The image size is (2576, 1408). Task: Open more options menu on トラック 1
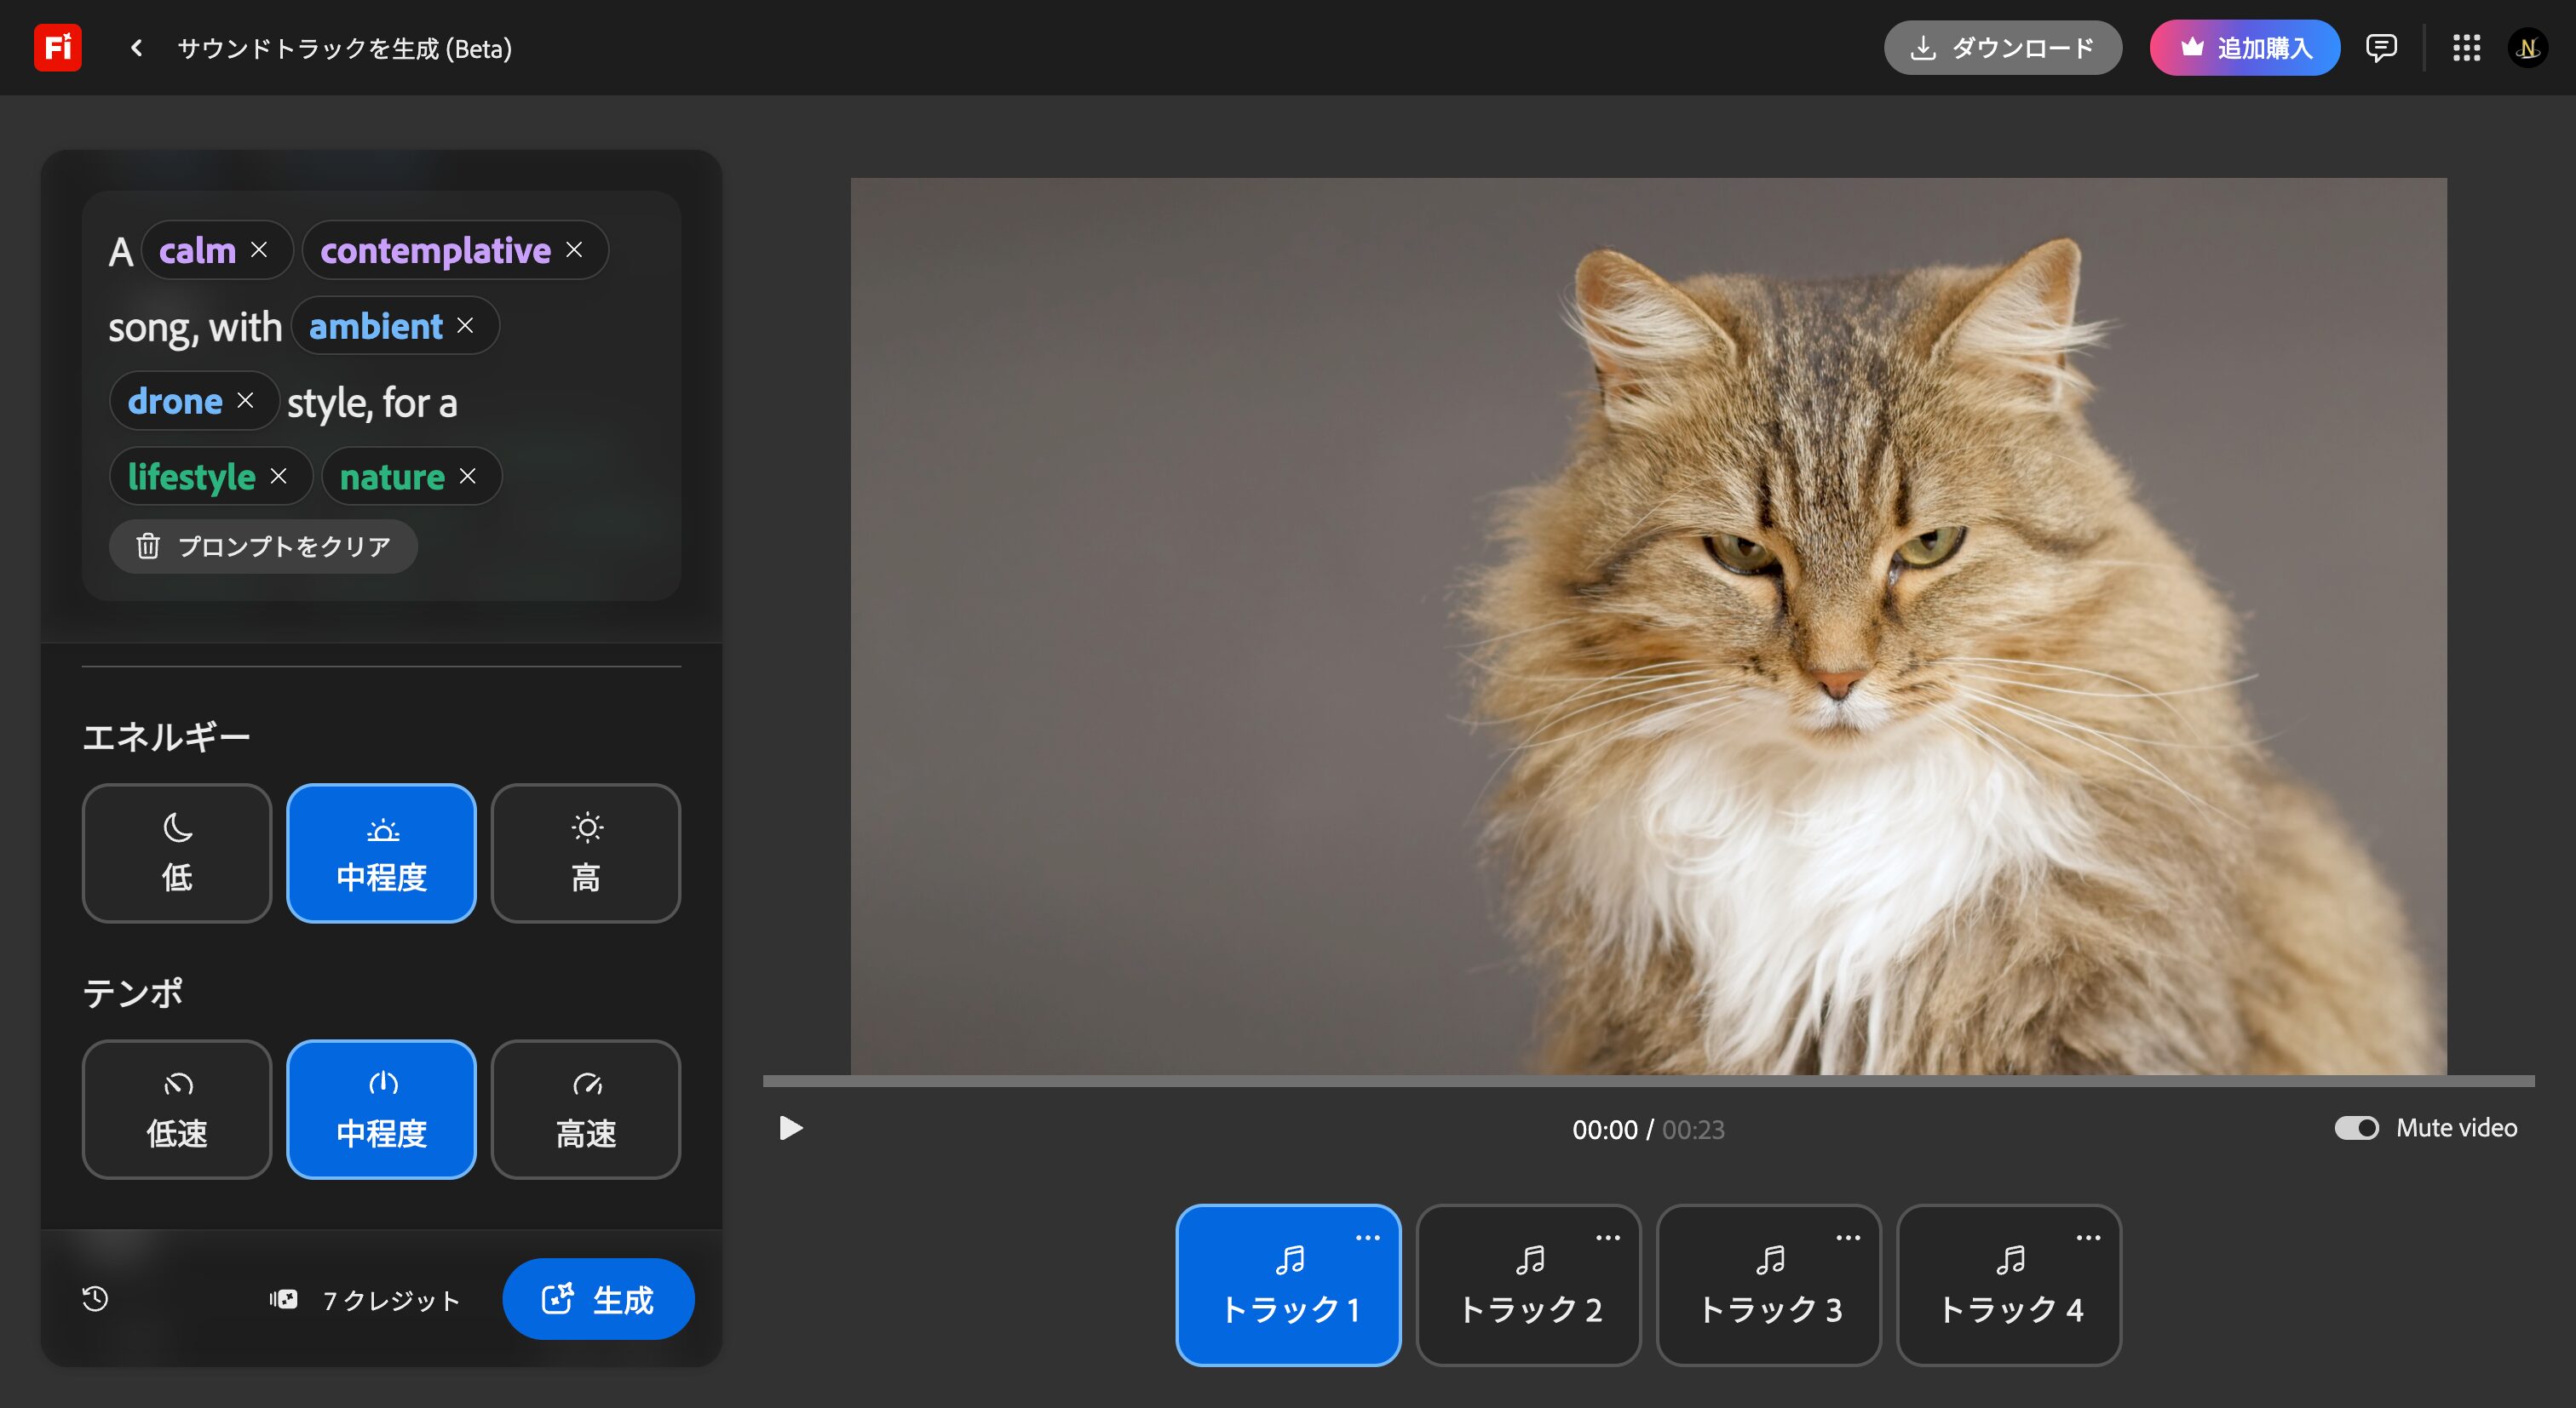pyautogui.click(x=1366, y=1236)
